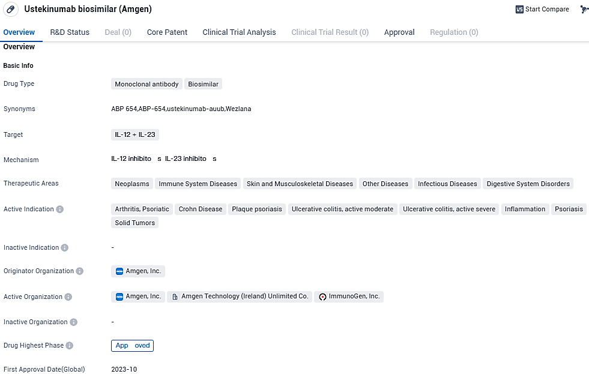Click the ImmunoGen, Inc. logo icon
Screen dimensions: 589x374
[x=322, y=297]
